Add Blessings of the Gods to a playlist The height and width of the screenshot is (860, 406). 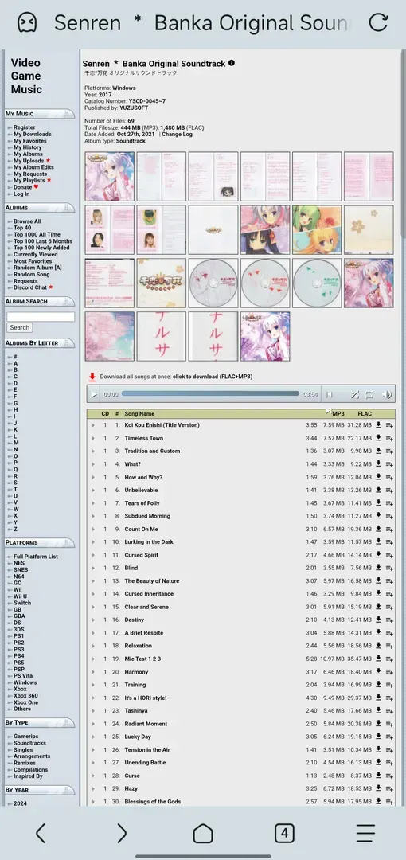[x=389, y=802]
